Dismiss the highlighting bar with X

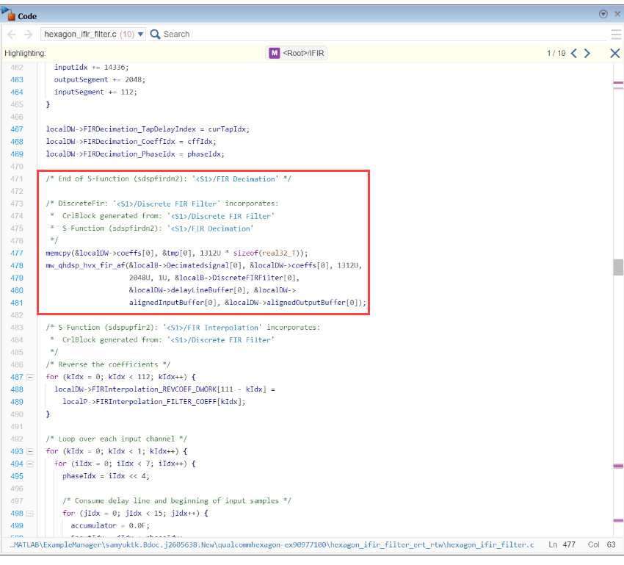click(x=615, y=54)
